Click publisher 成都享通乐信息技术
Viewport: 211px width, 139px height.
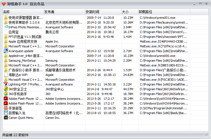(60, 70)
